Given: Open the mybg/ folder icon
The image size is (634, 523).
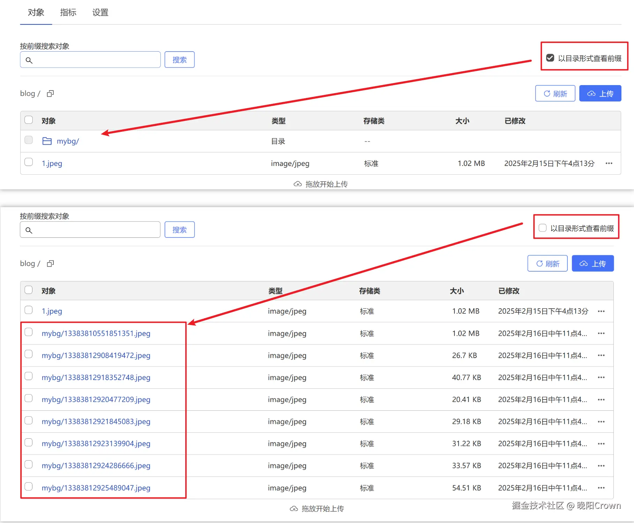Looking at the screenshot, I should (x=47, y=141).
